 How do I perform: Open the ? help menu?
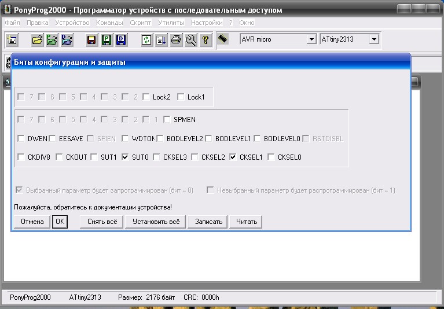pyautogui.click(x=231, y=23)
